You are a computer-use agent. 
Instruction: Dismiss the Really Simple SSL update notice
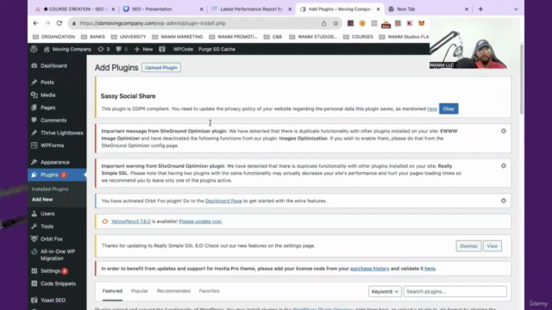[x=468, y=246]
